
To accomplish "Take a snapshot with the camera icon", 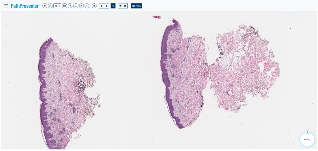I will pos(64,6).
